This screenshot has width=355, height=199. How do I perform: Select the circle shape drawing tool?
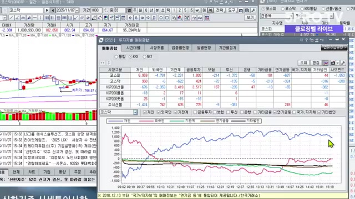[x=161, y=18]
